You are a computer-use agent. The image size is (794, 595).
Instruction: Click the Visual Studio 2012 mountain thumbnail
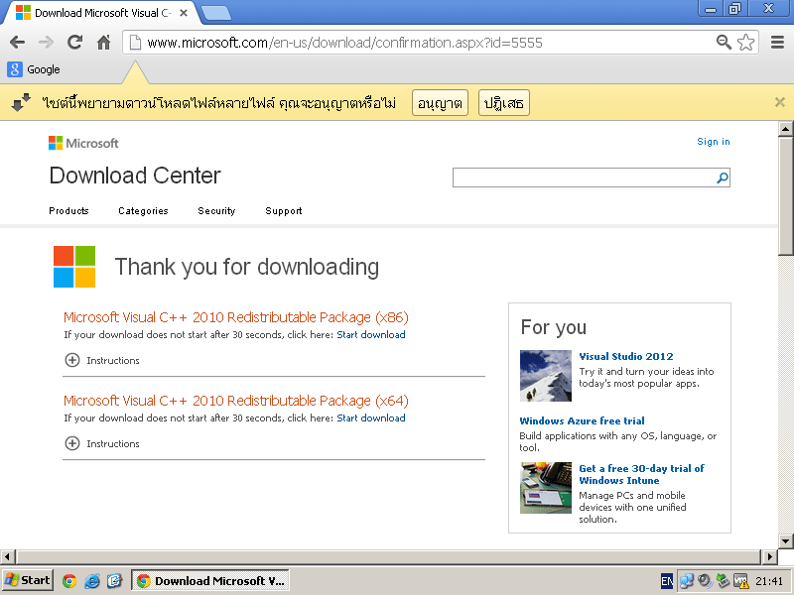(546, 376)
